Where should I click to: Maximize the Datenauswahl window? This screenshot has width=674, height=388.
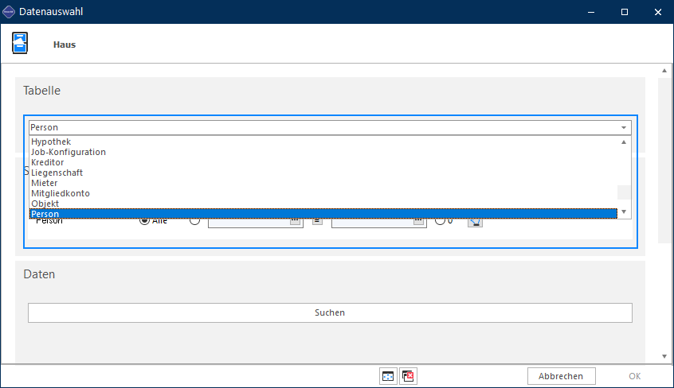point(625,12)
